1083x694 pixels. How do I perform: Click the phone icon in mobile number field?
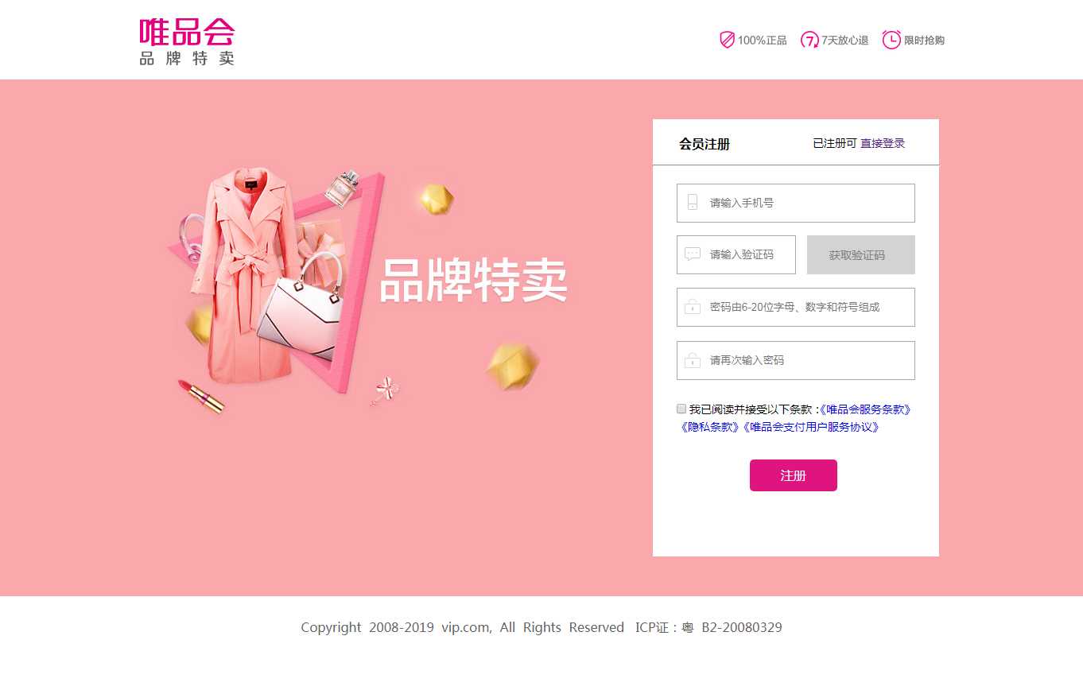click(x=693, y=202)
